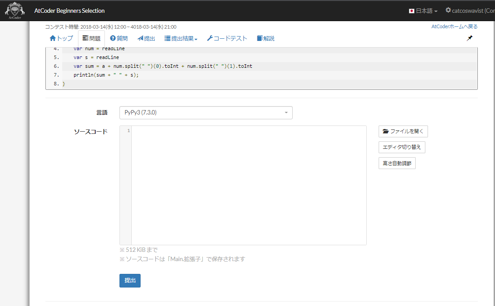This screenshot has width=495, height=306.
Task: Click the Japan flag icon
Action: tap(411, 11)
